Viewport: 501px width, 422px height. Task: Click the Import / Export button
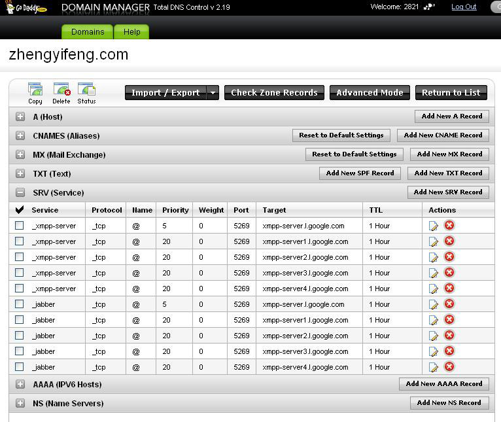(165, 93)
